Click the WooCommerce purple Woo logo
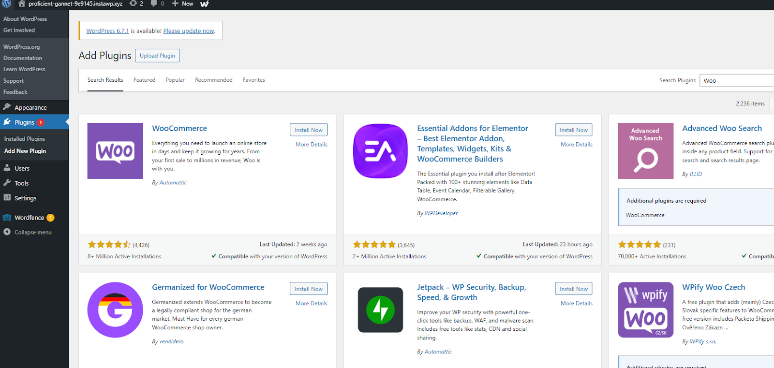The height and width of the screenshot is (368, 774). click(115, 151)
